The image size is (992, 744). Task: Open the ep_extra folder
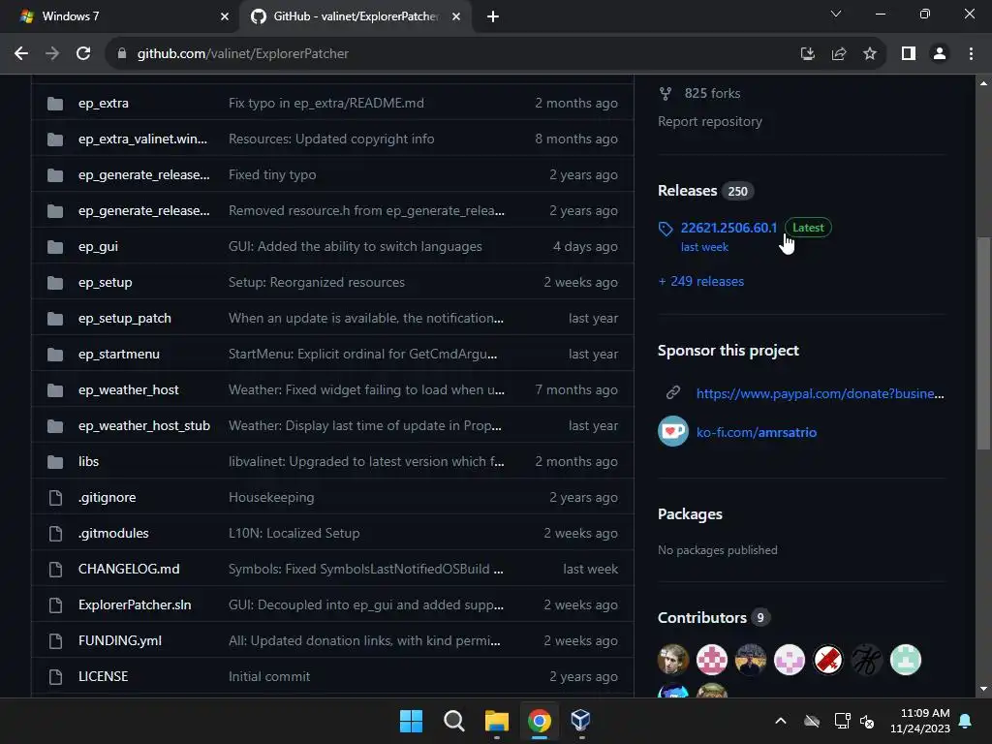103,103
